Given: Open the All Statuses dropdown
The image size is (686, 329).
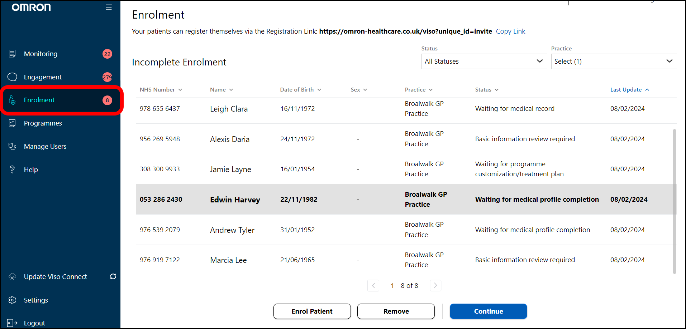Looking at the screenshot, I should click(484, 62).
